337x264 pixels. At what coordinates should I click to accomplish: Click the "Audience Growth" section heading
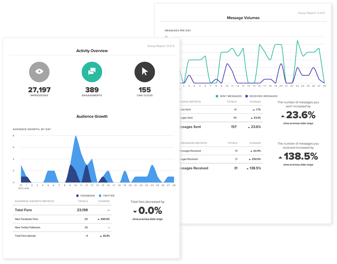tap(92, 116)
